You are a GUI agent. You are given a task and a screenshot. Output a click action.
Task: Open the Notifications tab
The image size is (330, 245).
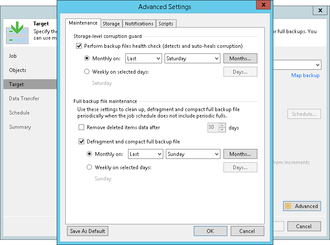(139, 24)
